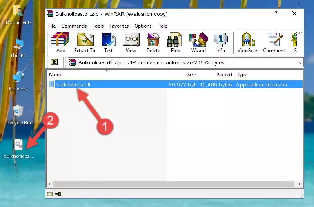Click horizontal scrollbar right arrow
The image size is (314, 207).
tap(299, 184)
